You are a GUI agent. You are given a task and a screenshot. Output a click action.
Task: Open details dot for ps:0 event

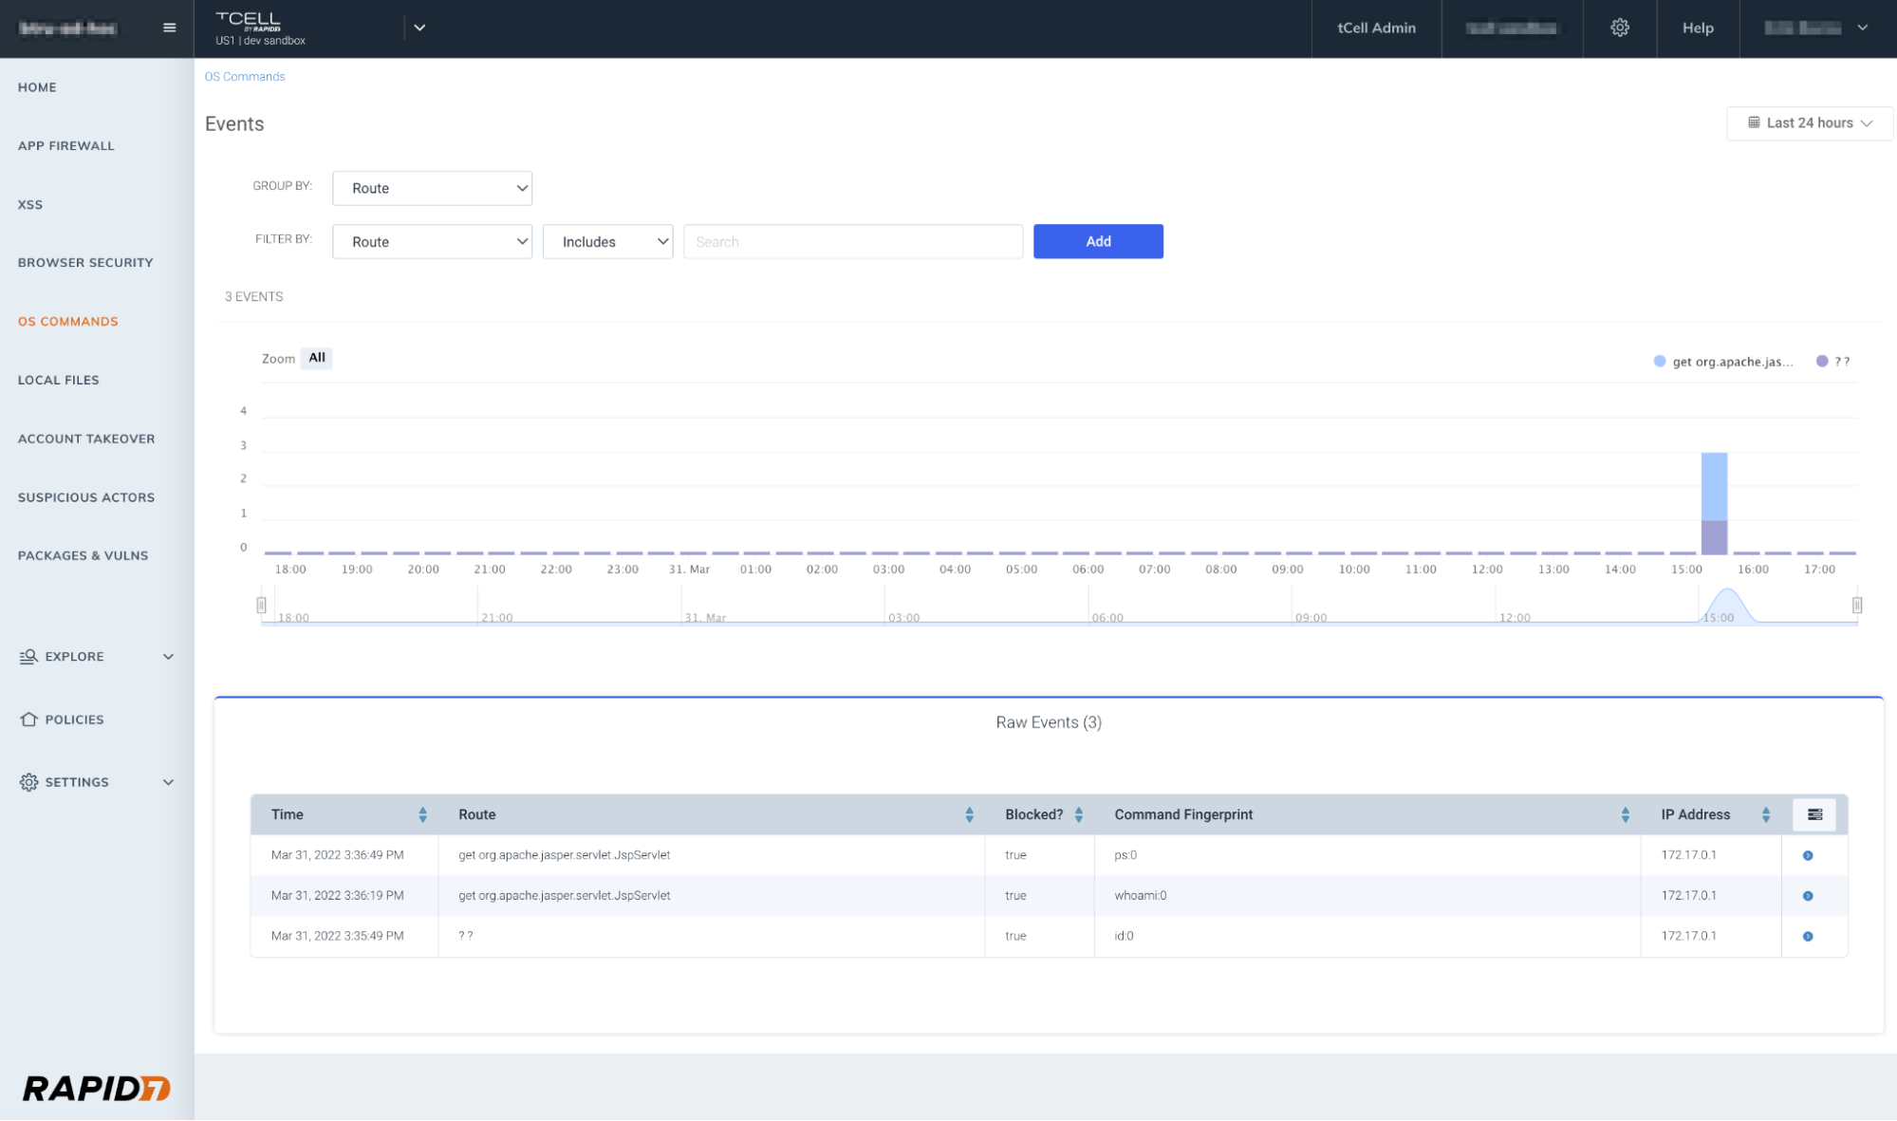point(1807,855)
